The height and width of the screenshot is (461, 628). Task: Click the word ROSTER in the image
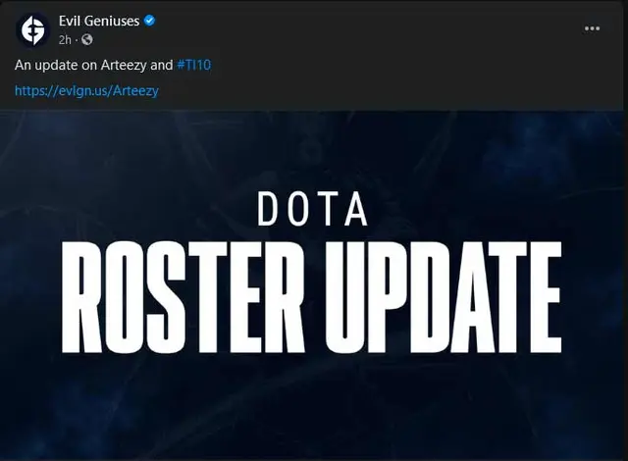tap(183, 297)
